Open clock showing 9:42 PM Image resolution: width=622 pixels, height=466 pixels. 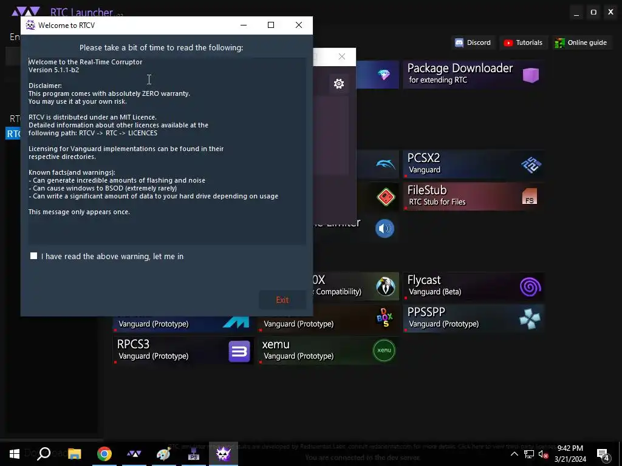(570, 454)
